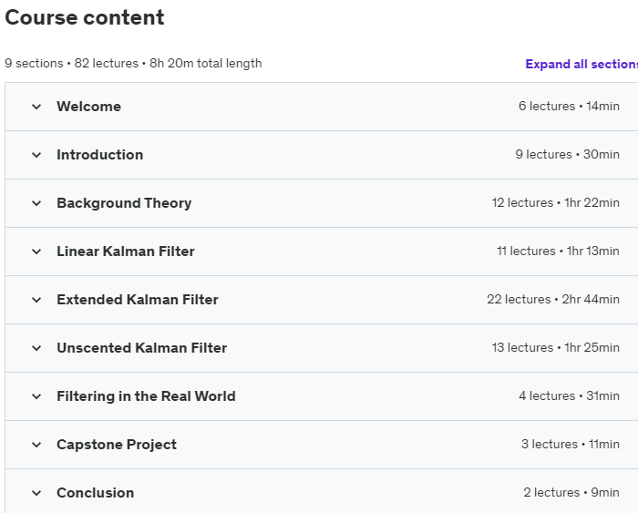Select the Background Theory title
The height and width of the screenshot is (513, 638).
click(x=124, y=203)
